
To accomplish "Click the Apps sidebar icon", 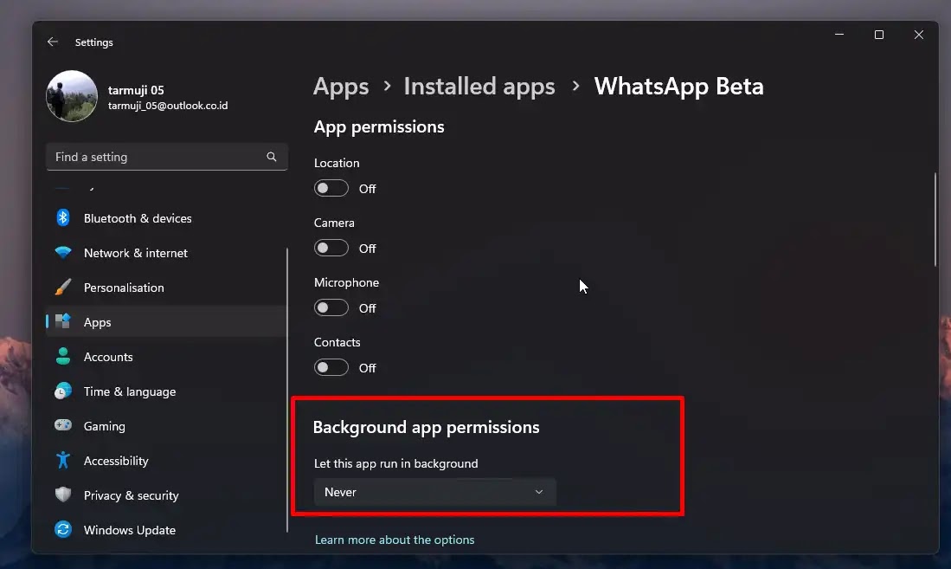I will click(x=63, y=321).
